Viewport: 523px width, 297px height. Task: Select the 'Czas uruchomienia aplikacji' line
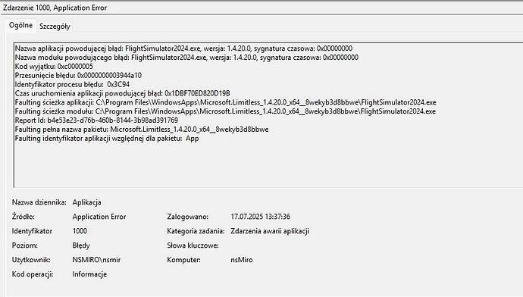(122, 93)
